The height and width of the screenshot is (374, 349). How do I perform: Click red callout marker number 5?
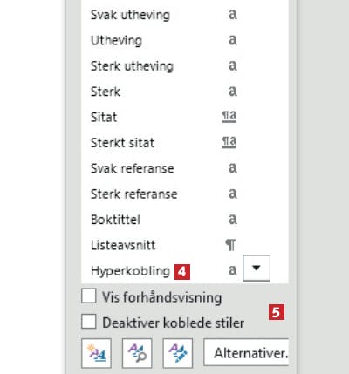point(277,312)
